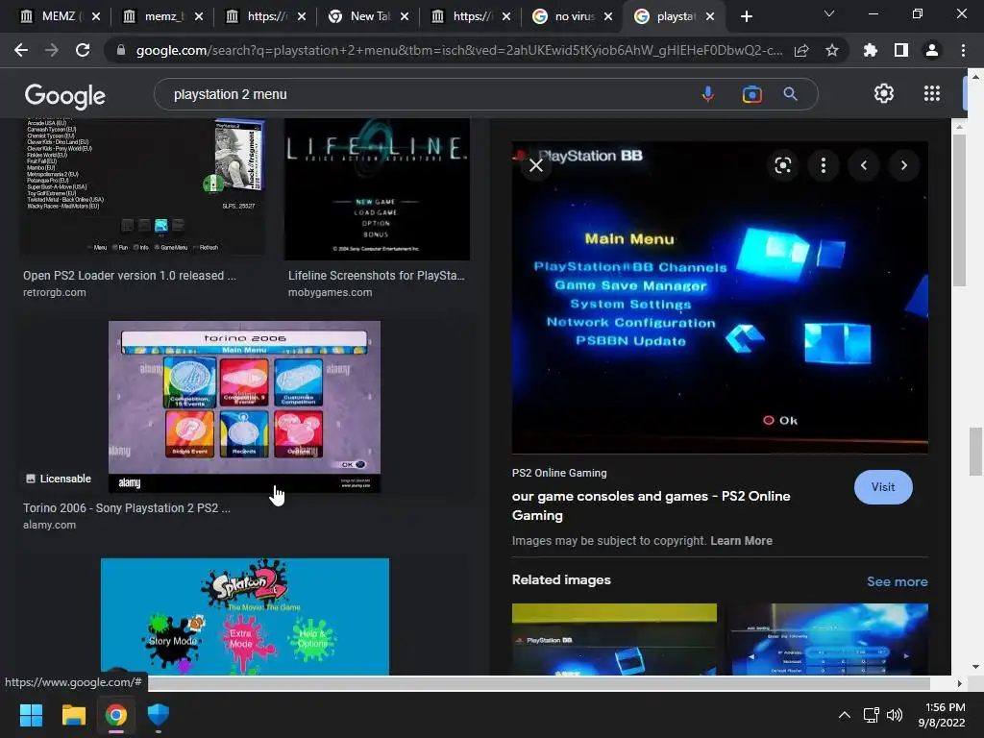Show previous image in preview
This screenshot has width=984, height=738.
coord(864,165)
